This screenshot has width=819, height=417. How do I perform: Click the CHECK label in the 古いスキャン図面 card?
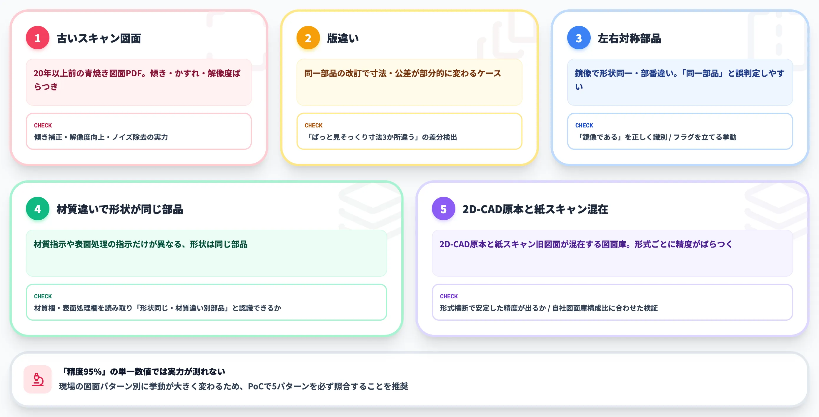click(43, 125)
